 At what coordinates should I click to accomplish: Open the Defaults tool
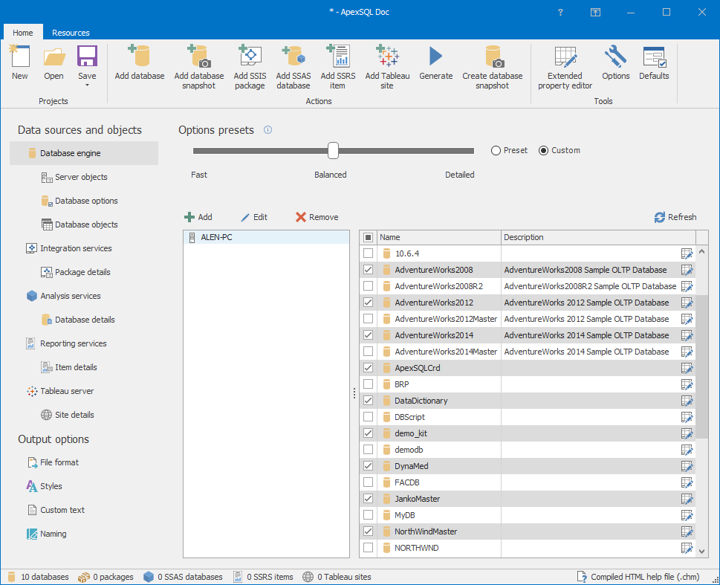[x=654, y=62]
